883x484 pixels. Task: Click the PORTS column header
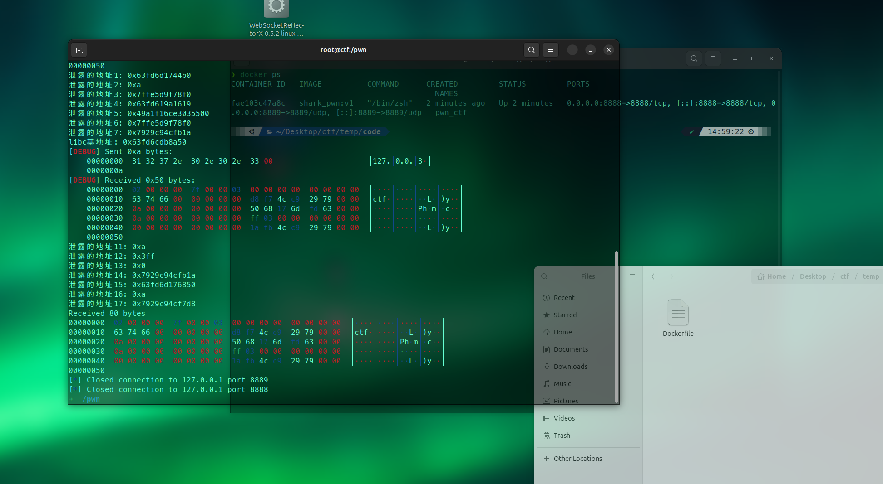(578, 84)
